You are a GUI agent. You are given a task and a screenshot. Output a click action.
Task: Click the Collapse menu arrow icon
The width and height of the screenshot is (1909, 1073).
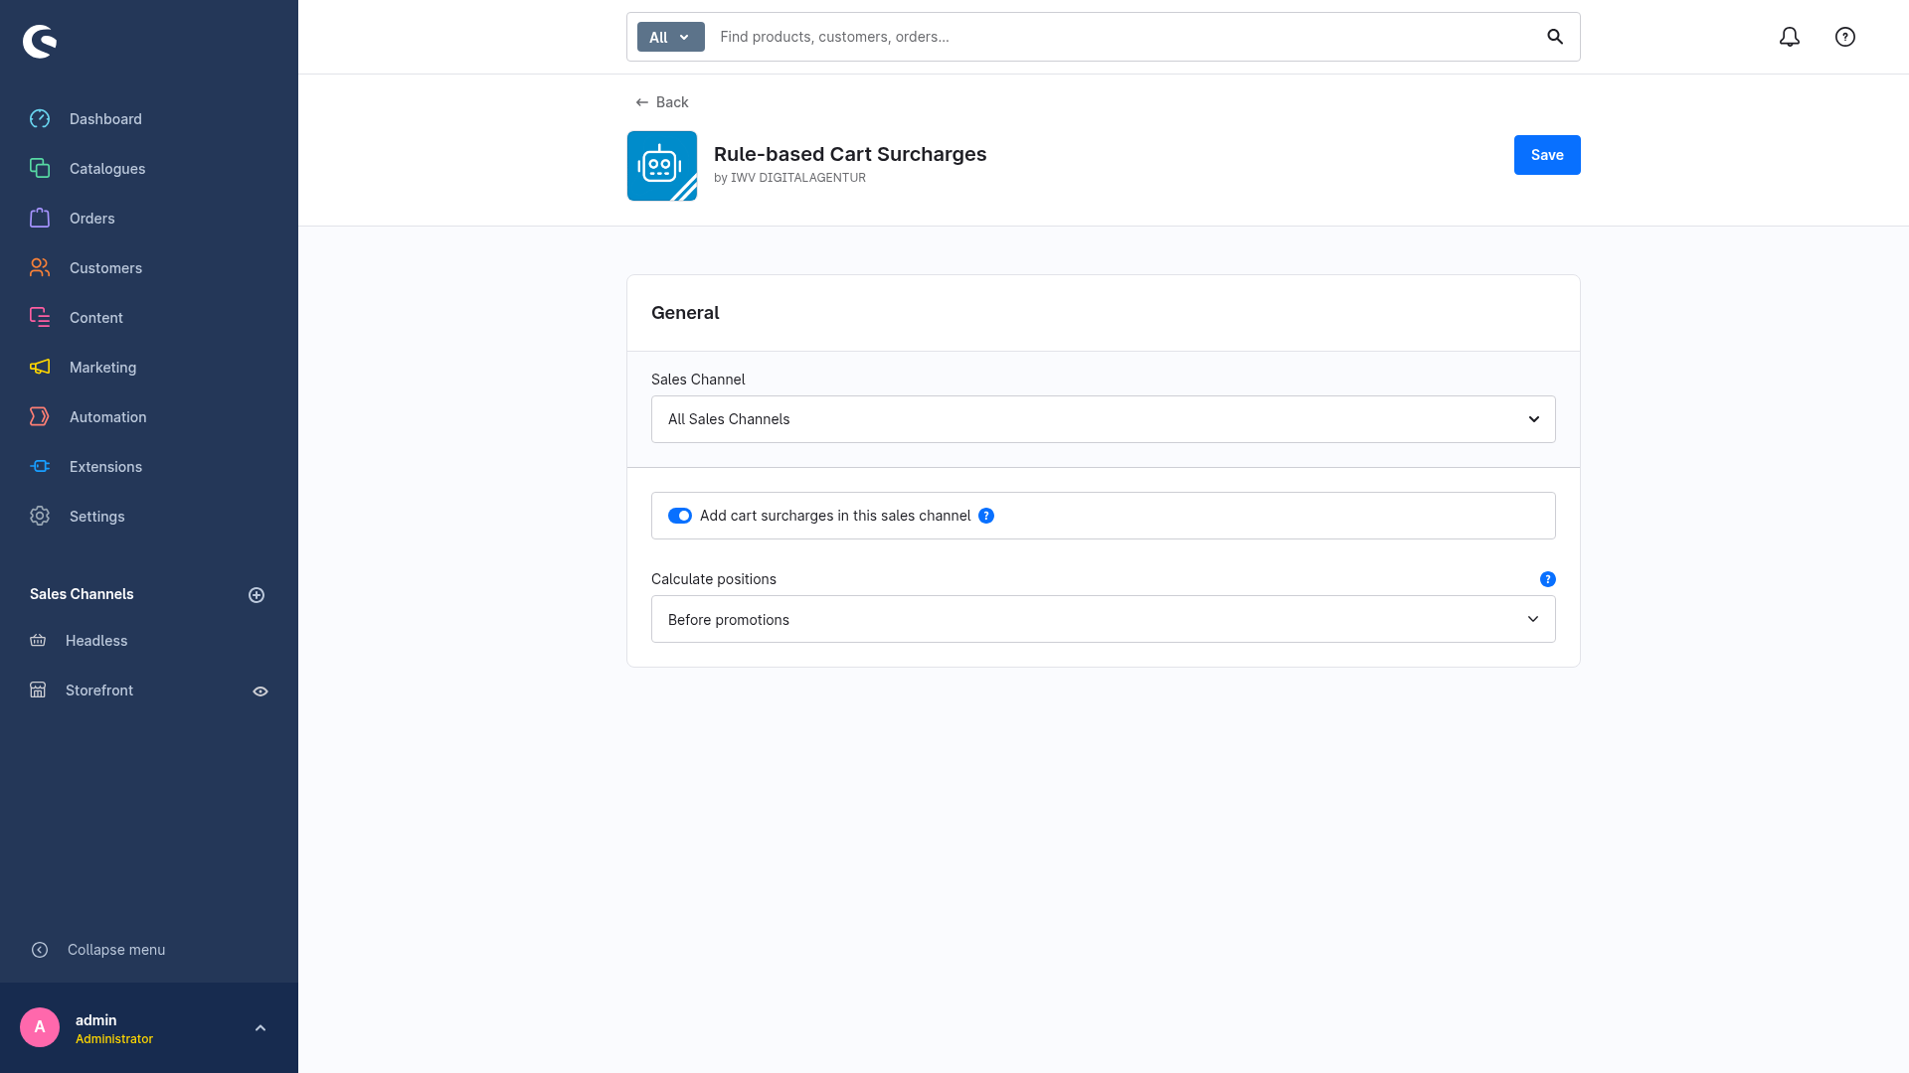[x=40, y=950]
